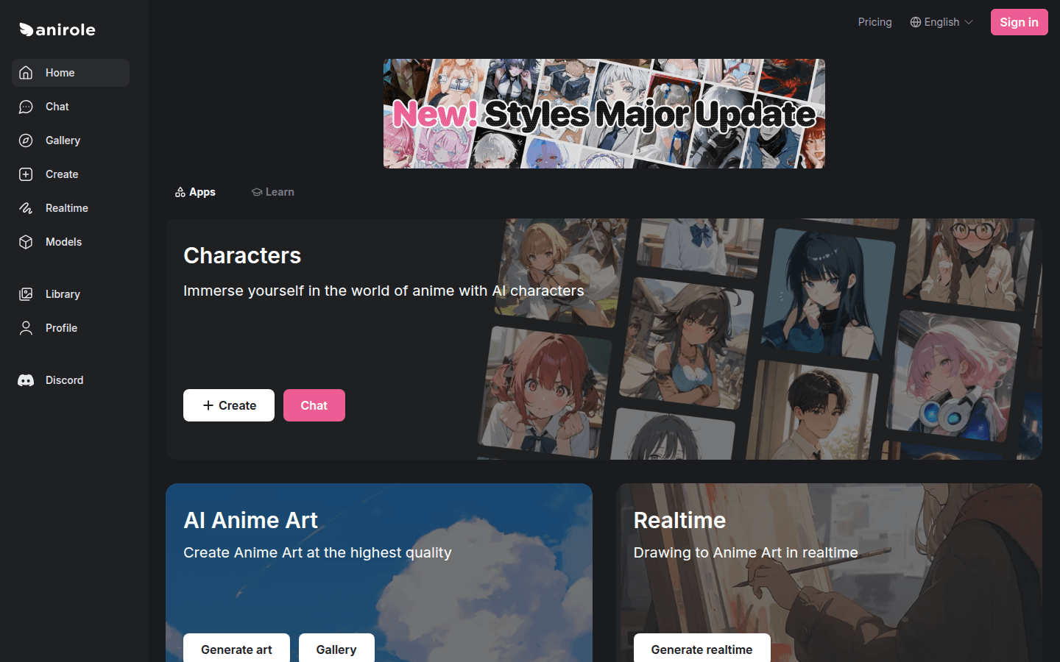Screen dimensions: 1060x662
Task: Click the Discord icon in sidebar
Action: point(24,380)
